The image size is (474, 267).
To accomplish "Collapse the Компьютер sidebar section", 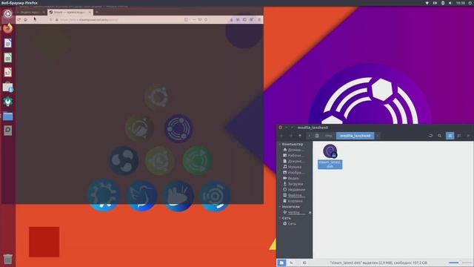I will pos(280,144).
